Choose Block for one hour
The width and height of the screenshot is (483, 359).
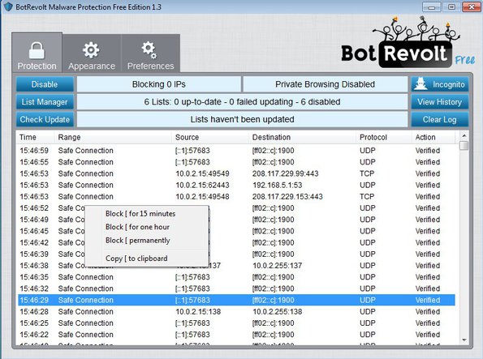click(x=137, y=227)
